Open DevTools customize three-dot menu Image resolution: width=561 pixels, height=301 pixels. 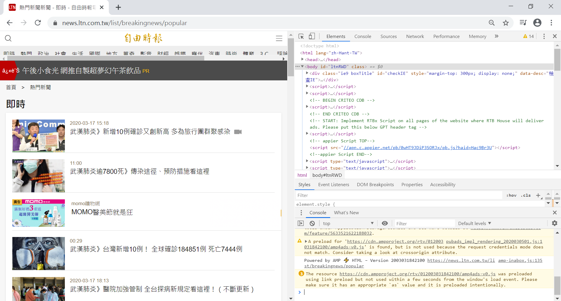544,36
